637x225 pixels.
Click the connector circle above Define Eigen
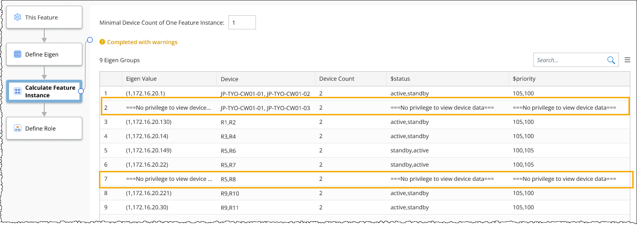pos(89,40)
